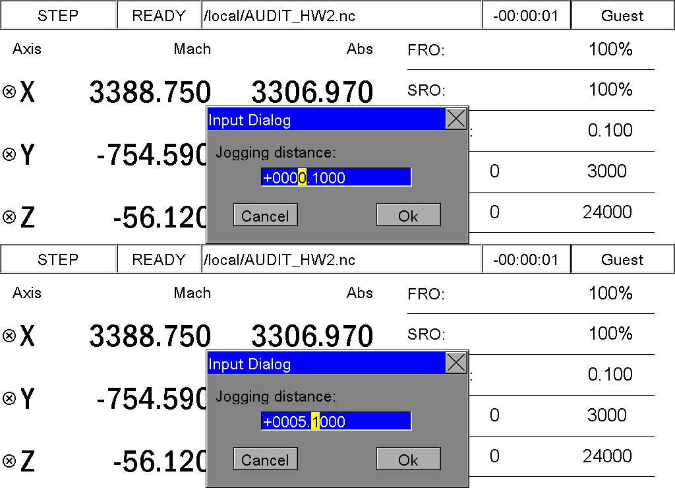Select the SRO 100% value in upper screen
Image resolution: width=675 pixels, height=488 pixels.
coord(610,90)
